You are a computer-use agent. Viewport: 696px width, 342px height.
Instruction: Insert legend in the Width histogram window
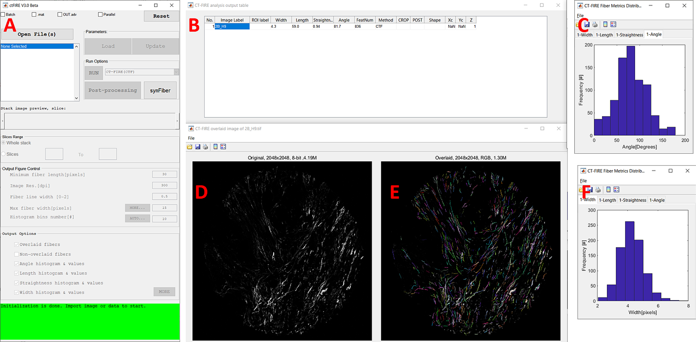tap(616, 189)
